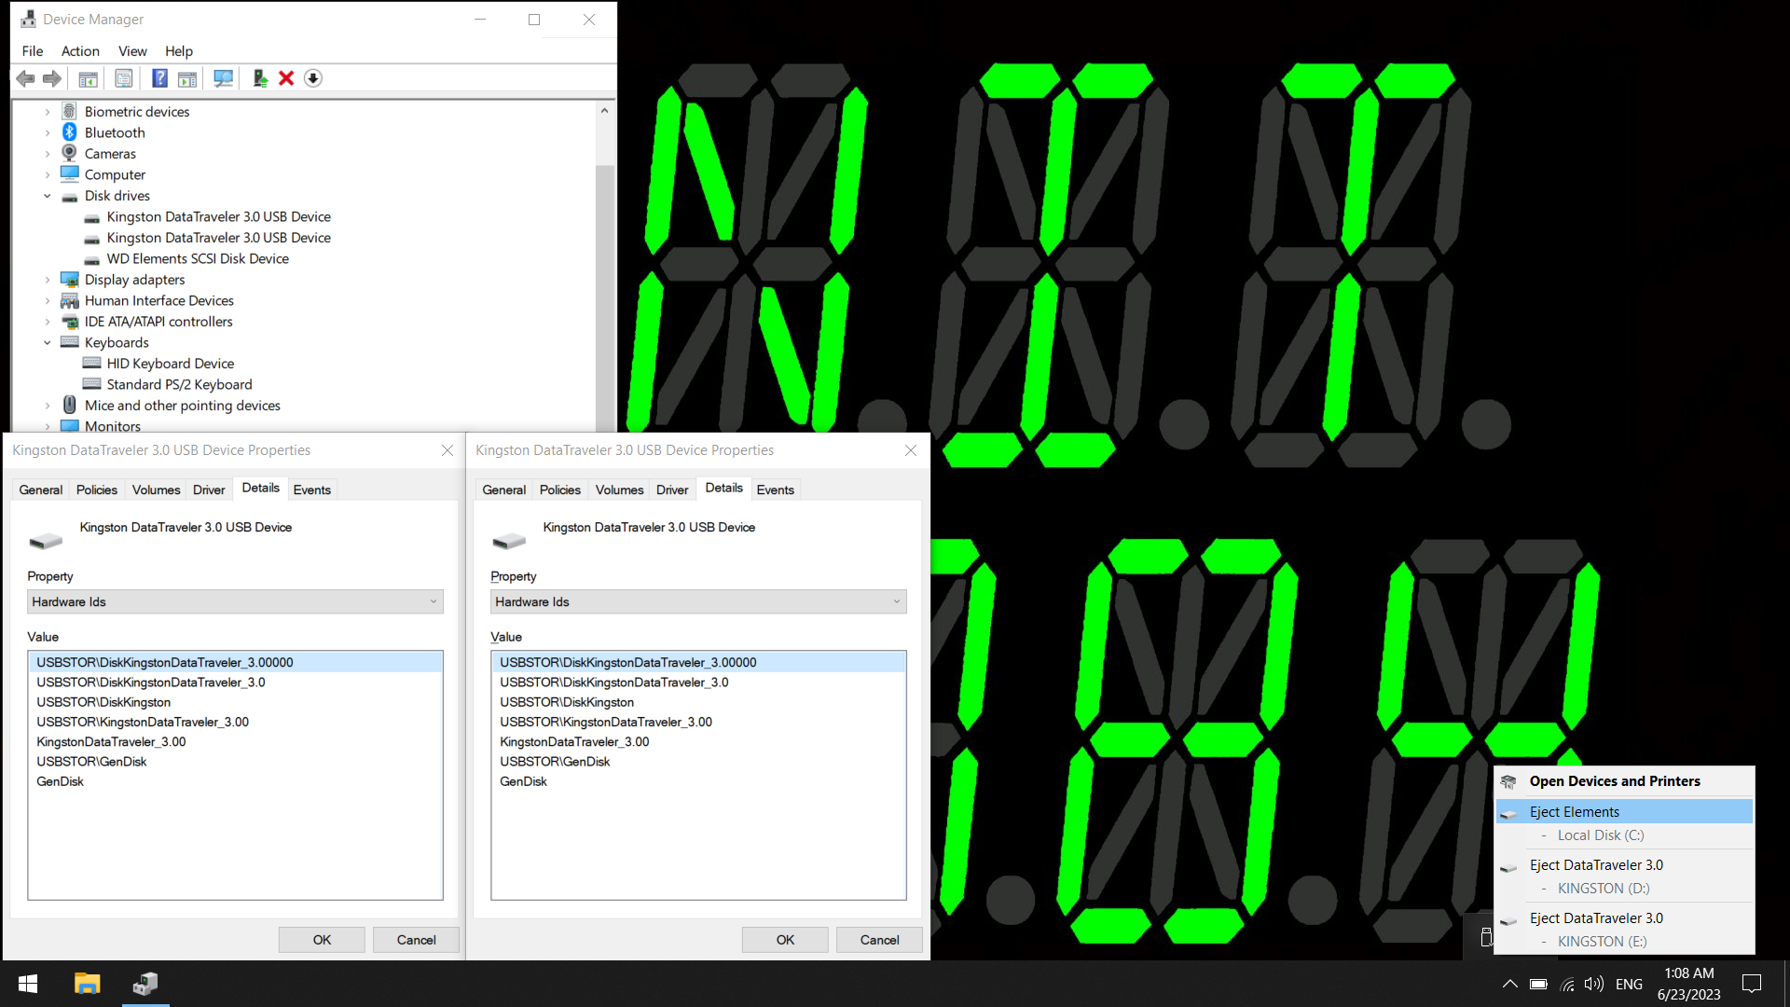1790x1007 pixels.
Task: Switch to Volumes tab in right dialog
Action: 619,490
